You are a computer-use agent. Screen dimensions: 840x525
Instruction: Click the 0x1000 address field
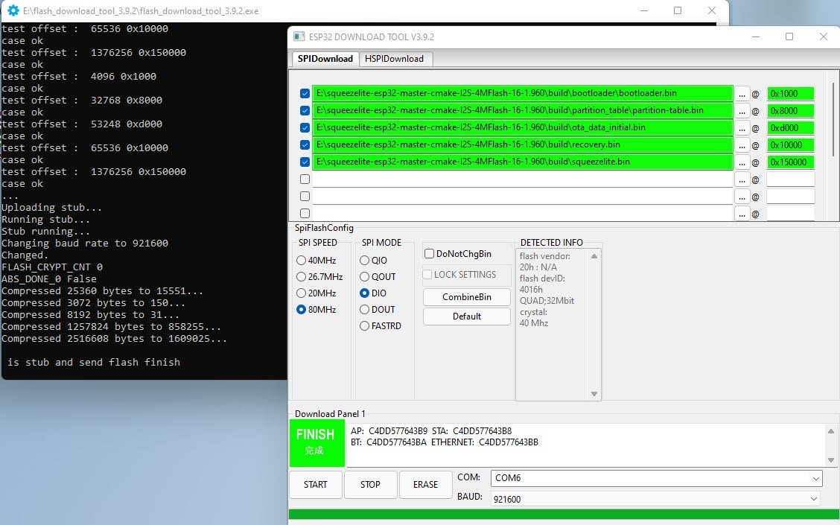[x=789, y=94]
